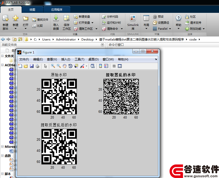Viewport: 219px width, 178px height.
Task: Print the figure using the printer icon
Action: [37, 66]
